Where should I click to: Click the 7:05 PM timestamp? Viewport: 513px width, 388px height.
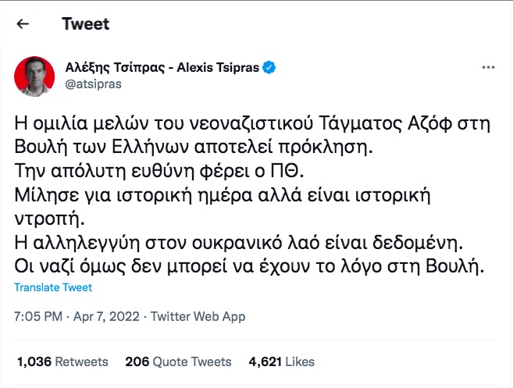(38, 317)
